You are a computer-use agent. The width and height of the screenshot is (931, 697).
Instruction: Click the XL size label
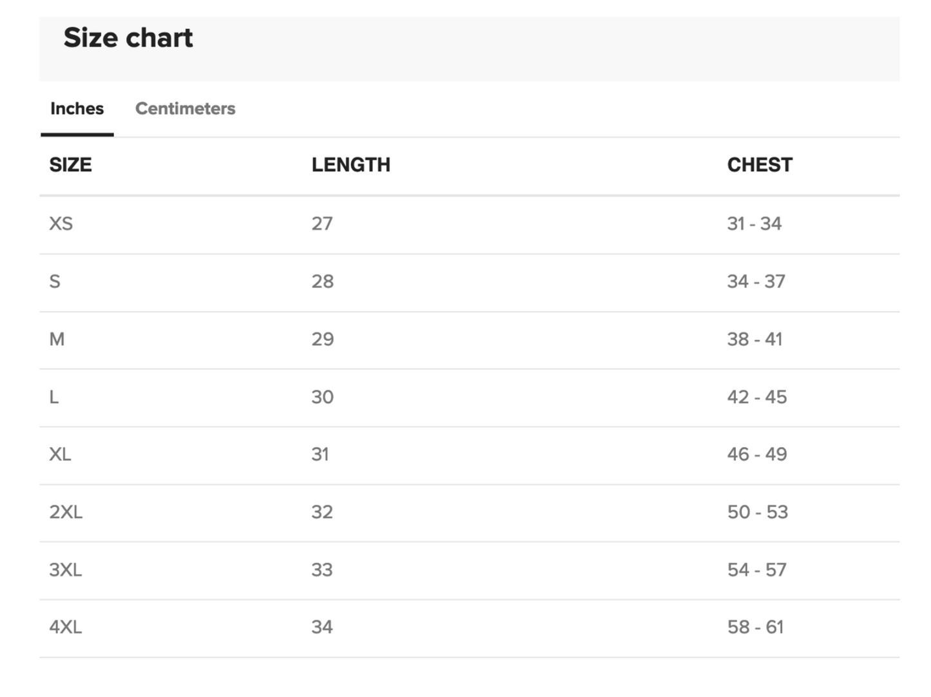tap(60, 454)
